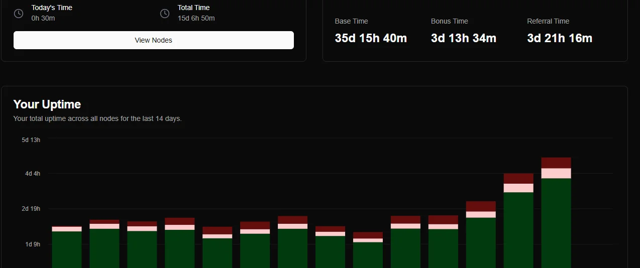This screenshot has height=268, width=640.
Task: Click the pink segment of the first chart bar
Action: click(67, 229)
